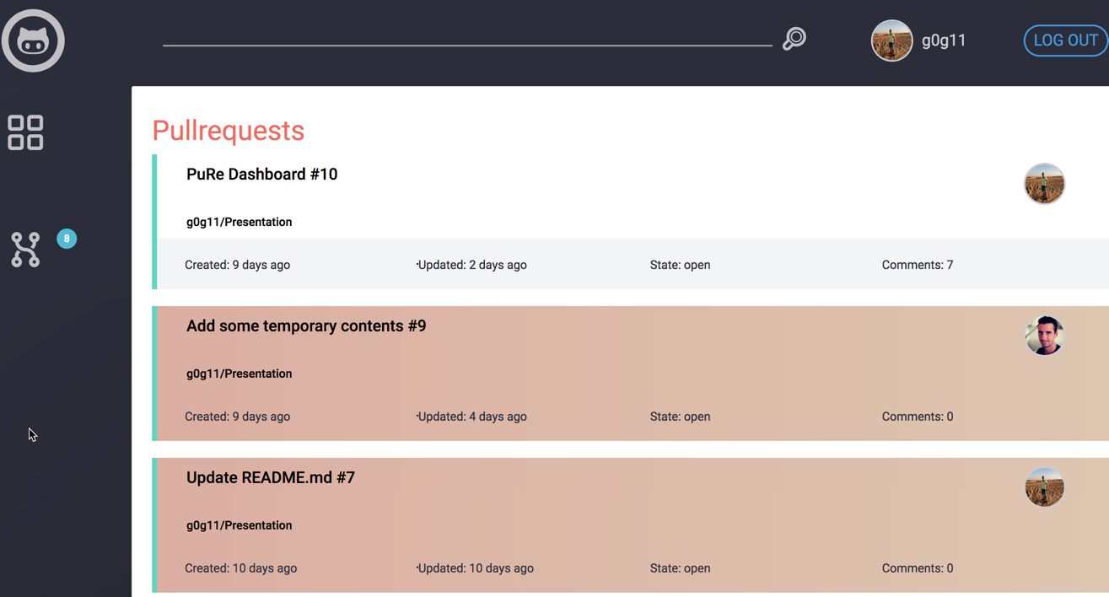Click the teal accent bar on PR #7
This screenshot has height=597, width=1109.
(x=155, y=524)
